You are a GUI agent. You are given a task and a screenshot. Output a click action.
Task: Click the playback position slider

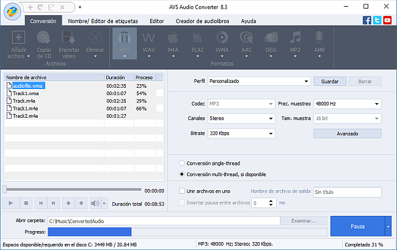click(73, 190)
